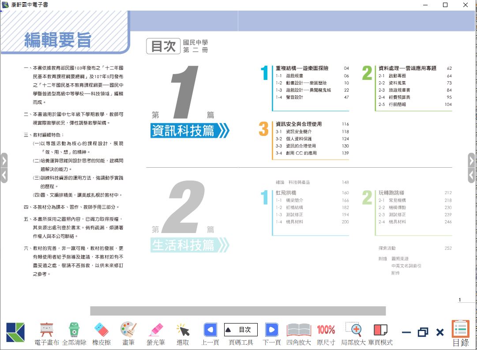Select the 橡皮擦 eraser tool
The width and height of the screenshot is (477, 350).
point(101,330)
